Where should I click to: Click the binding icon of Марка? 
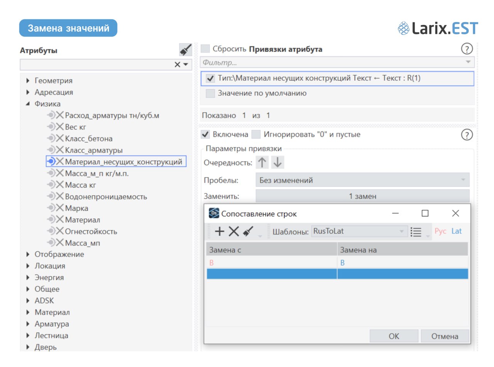[x=51, y=208]
